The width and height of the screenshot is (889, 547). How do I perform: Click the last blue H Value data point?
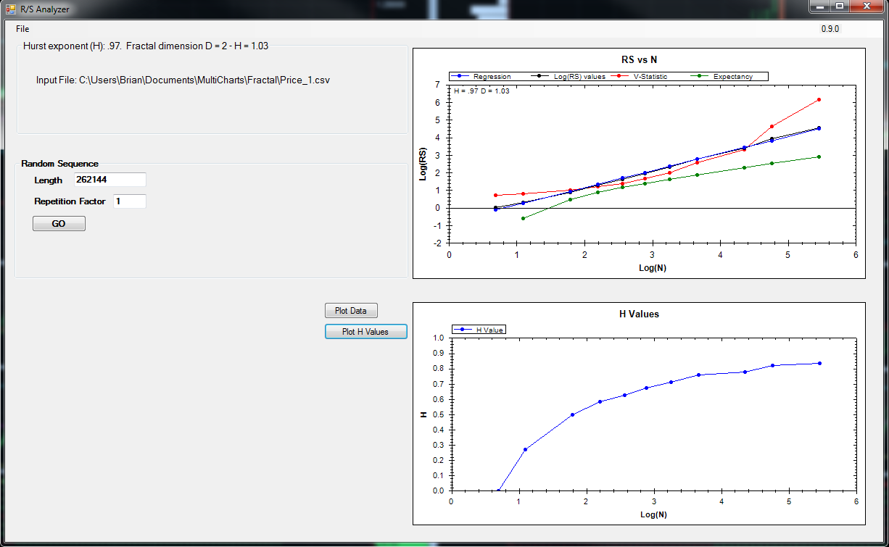tap(819, 363)
